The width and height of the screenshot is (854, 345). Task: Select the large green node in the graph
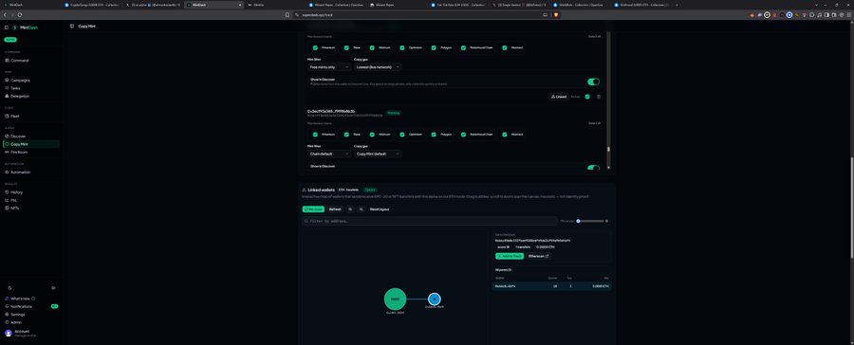395,299
